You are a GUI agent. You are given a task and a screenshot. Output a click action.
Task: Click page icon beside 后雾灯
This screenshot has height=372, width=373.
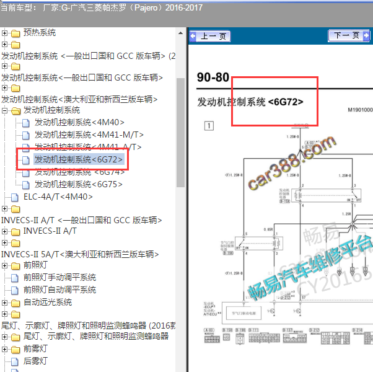15,361
